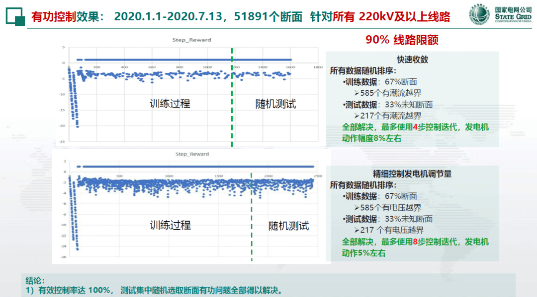Click the blue scatter cluster in the top chart
The image size is (537, 297).
(x=149, y=74)
